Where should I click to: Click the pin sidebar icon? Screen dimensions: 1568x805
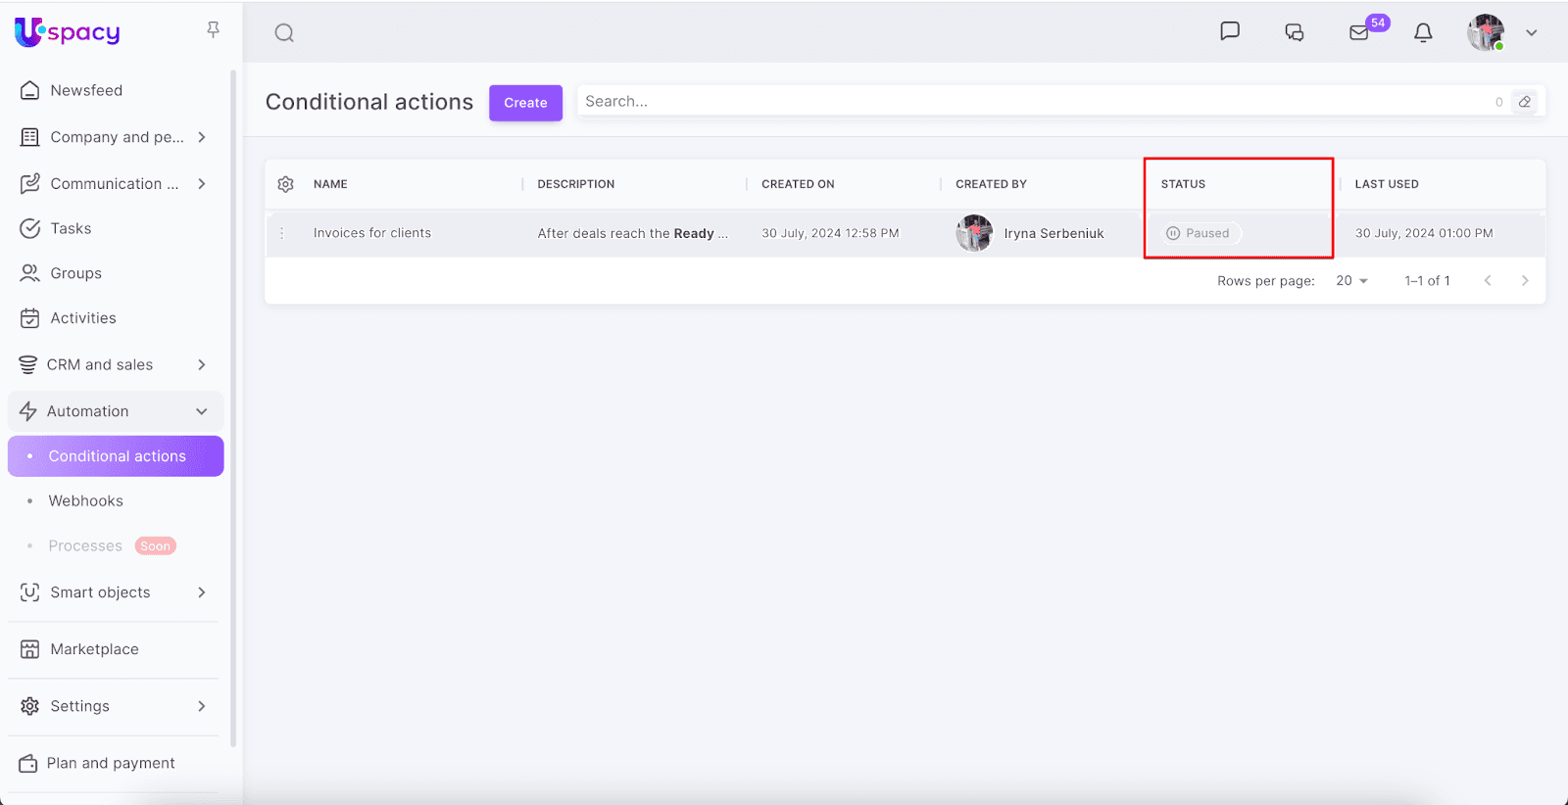(213, 30)
